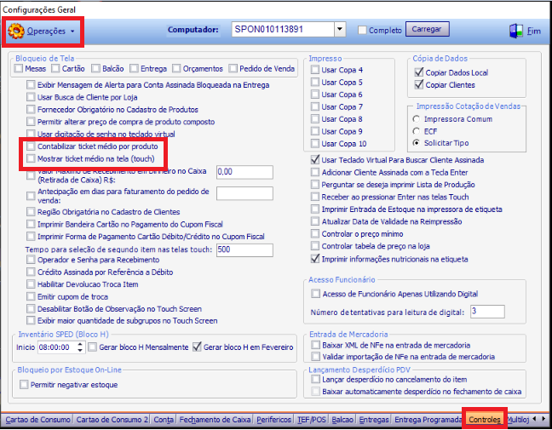Viewport: 552px width, 430px height.
Task: Click the Antecipação em dias input field
Action: (x=244, y=193)
